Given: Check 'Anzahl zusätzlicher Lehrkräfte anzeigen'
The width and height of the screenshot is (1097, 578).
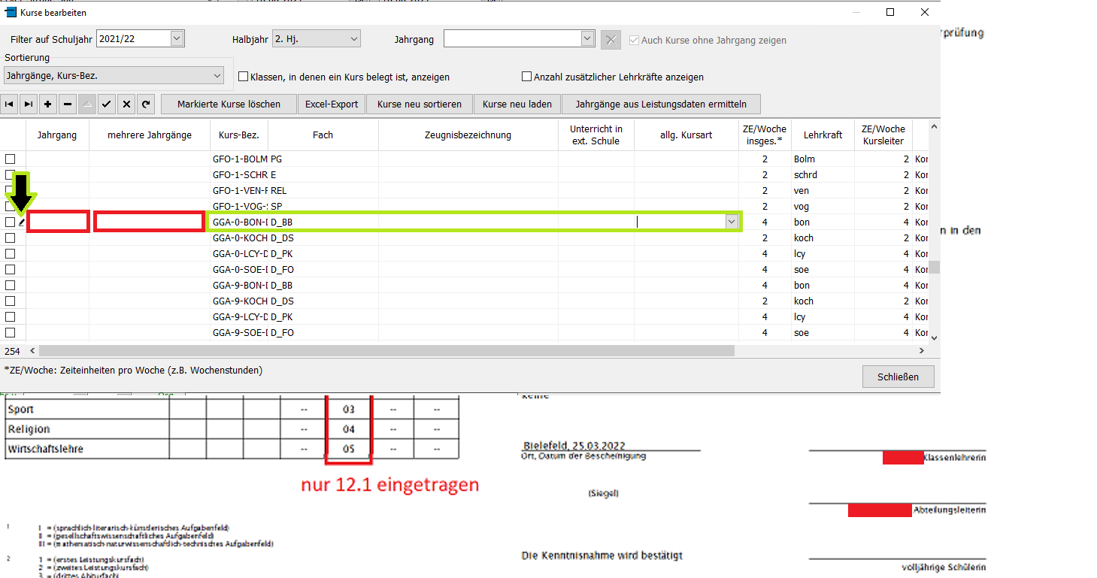Looking at the screenshot, I should click(x=526, y=77).
